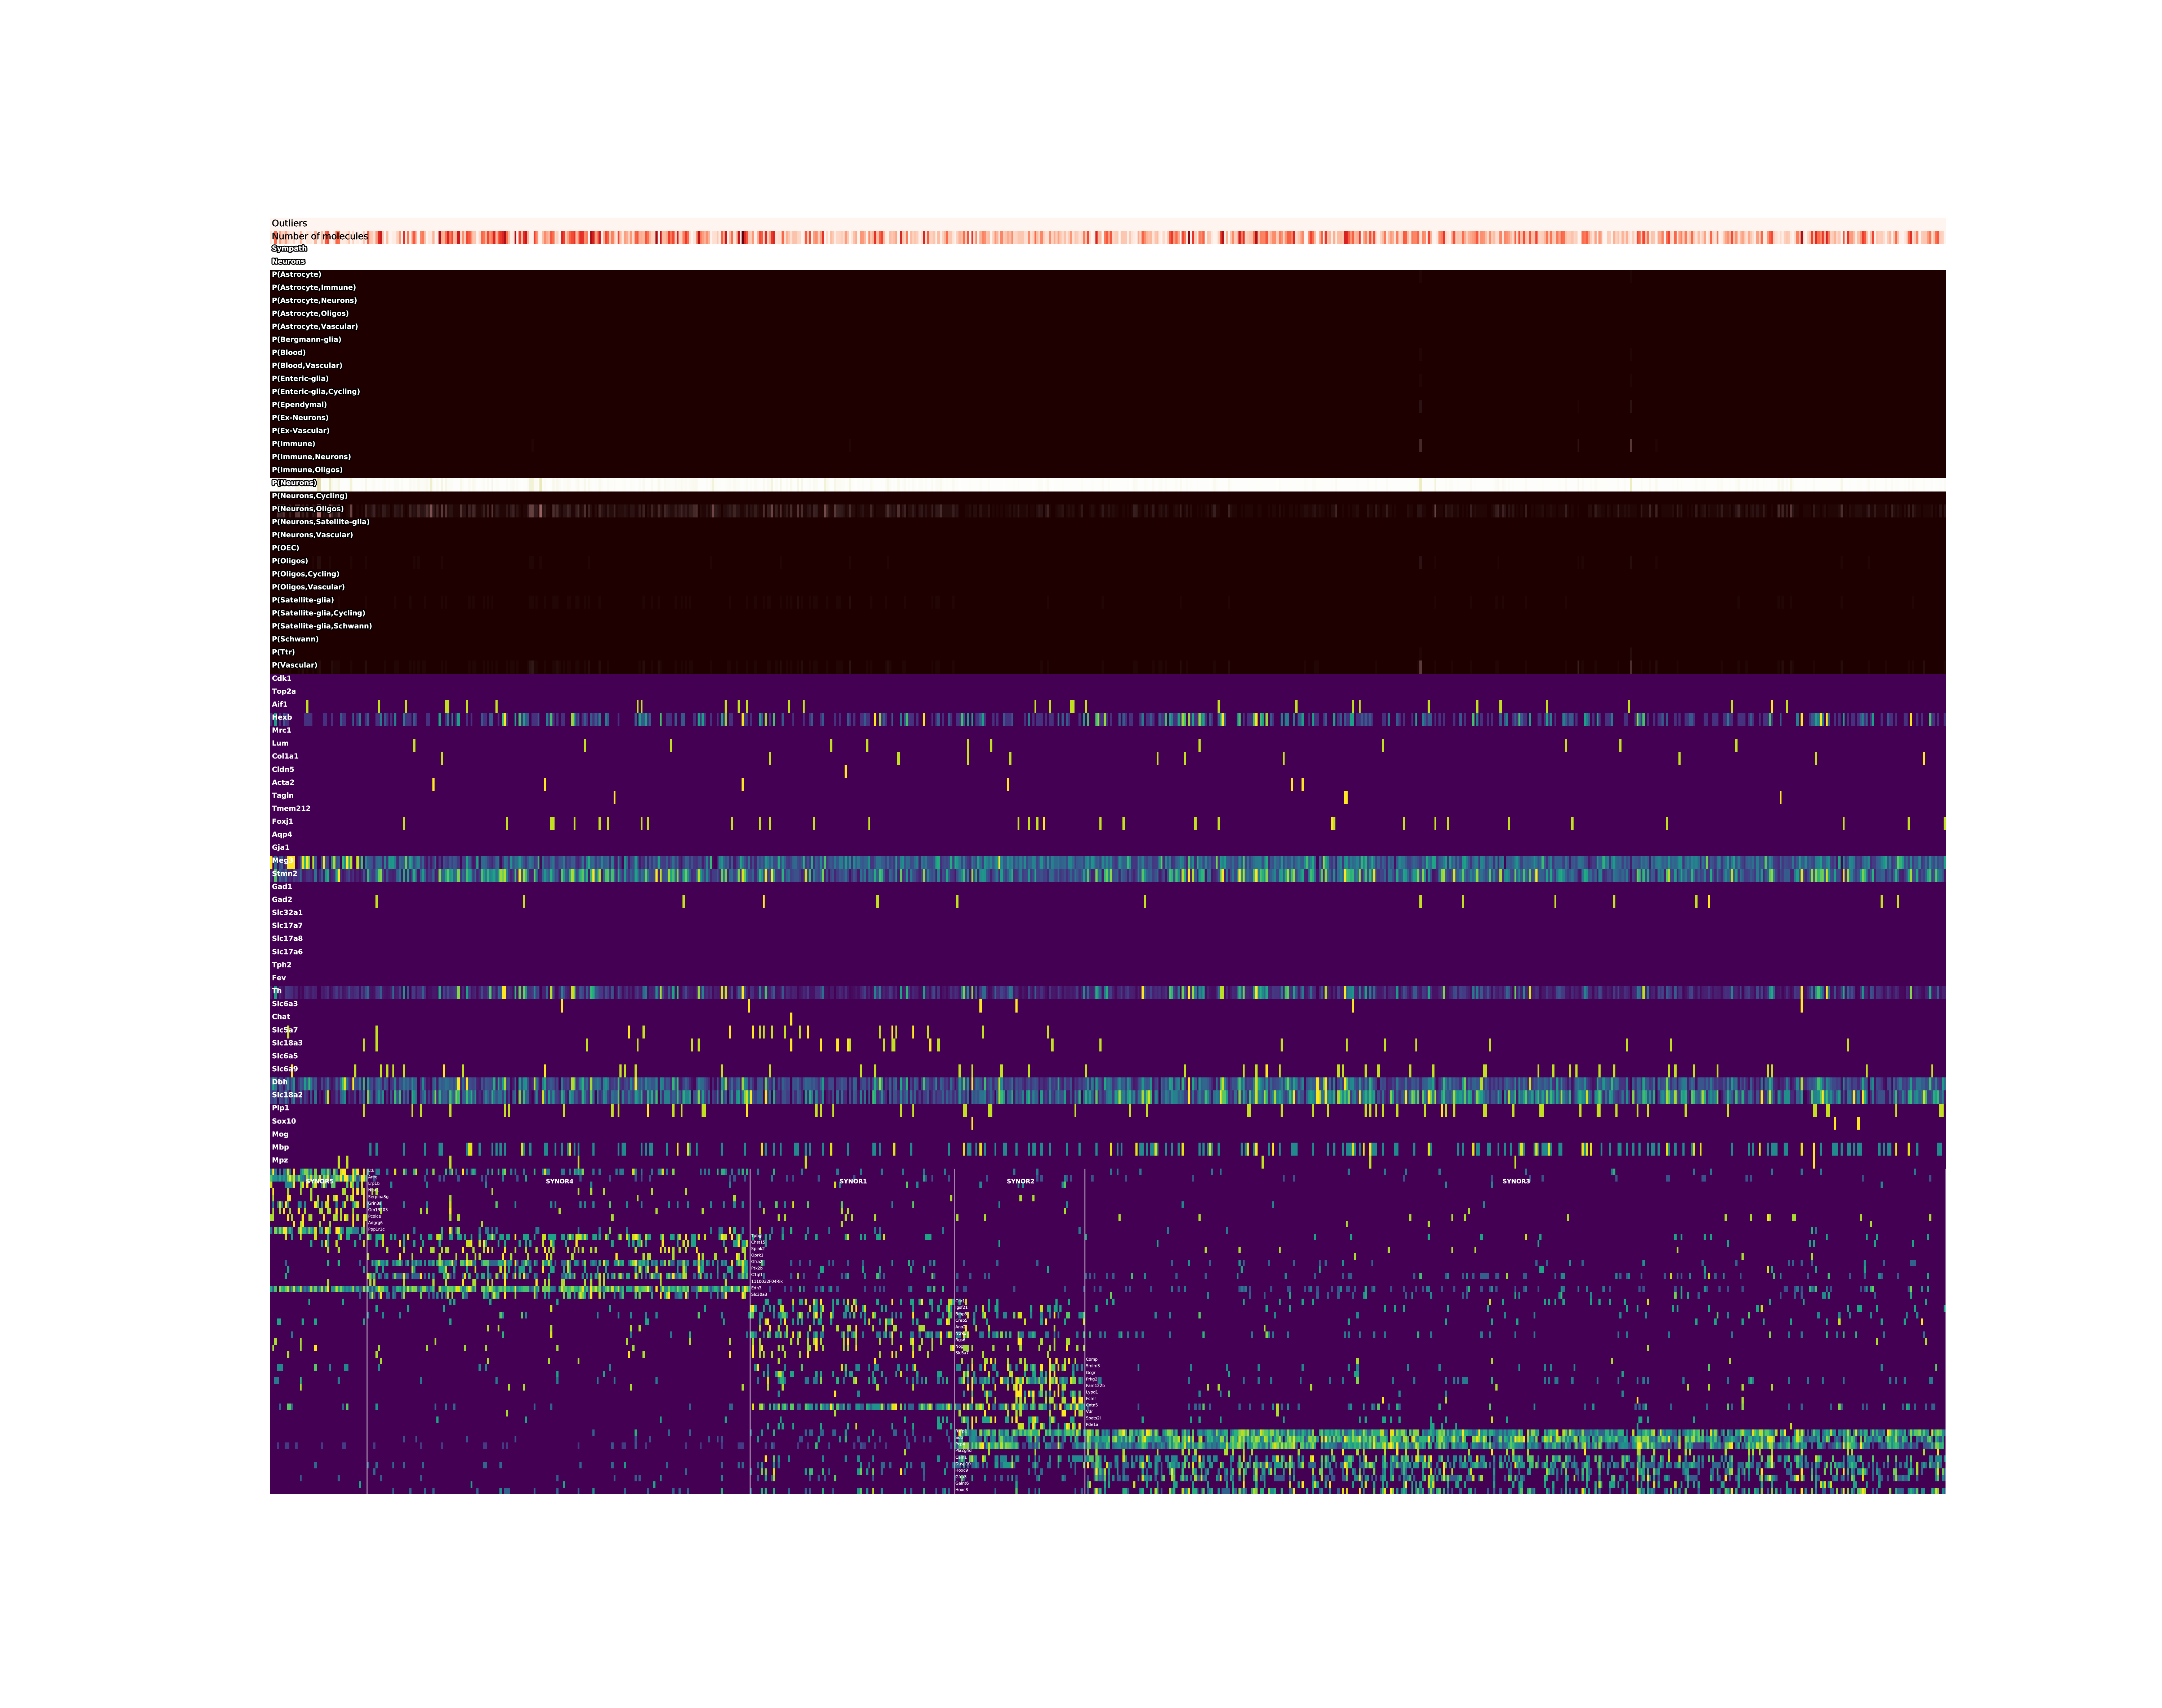Select the 'P(Blood,Vascular)' label
The image size is (2162, 1708).
click(x=307, y=366)
